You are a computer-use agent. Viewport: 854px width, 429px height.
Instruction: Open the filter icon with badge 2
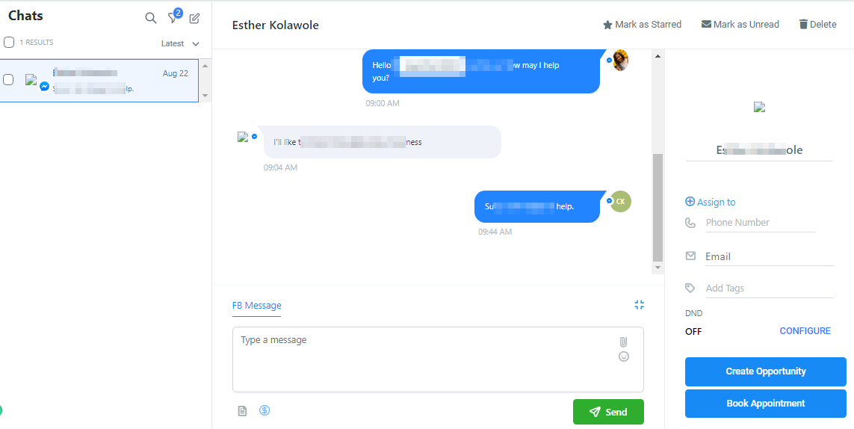pos(174,16)
